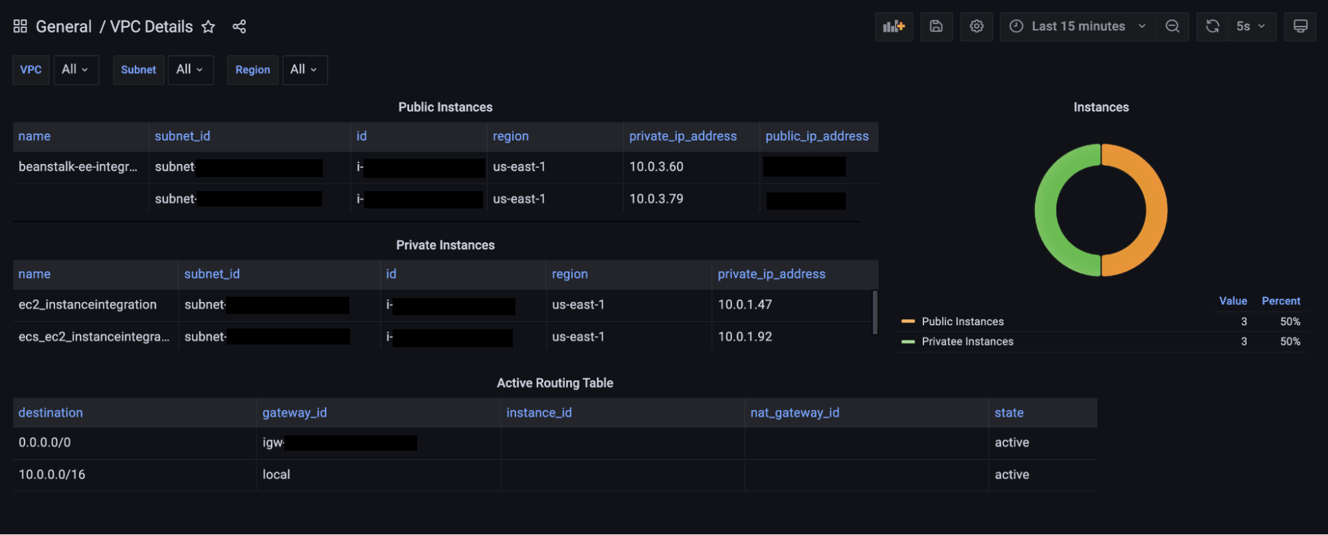Refresh the dashboard

[1212, 27]
